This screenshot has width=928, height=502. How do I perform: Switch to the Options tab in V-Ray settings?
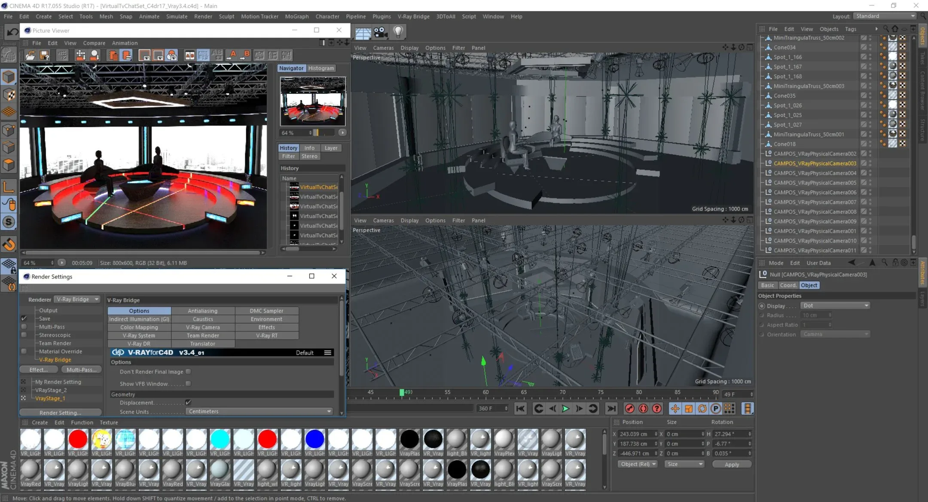point(139,310)
